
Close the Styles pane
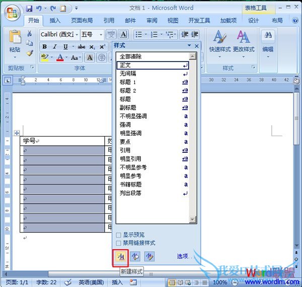197,46
